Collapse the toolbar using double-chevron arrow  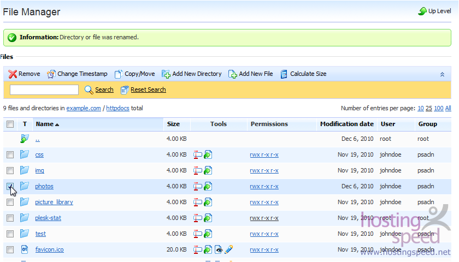[x=442, y=75]
